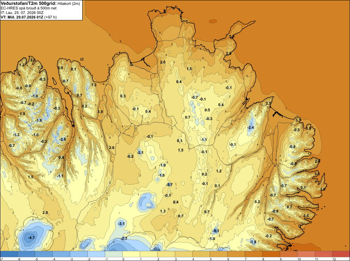Select the -2.1 temperature value

pyautogui.click(x=140, y=152)
